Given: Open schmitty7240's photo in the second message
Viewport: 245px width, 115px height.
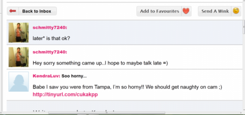Looking at the screenshot, I should (19, 57).
